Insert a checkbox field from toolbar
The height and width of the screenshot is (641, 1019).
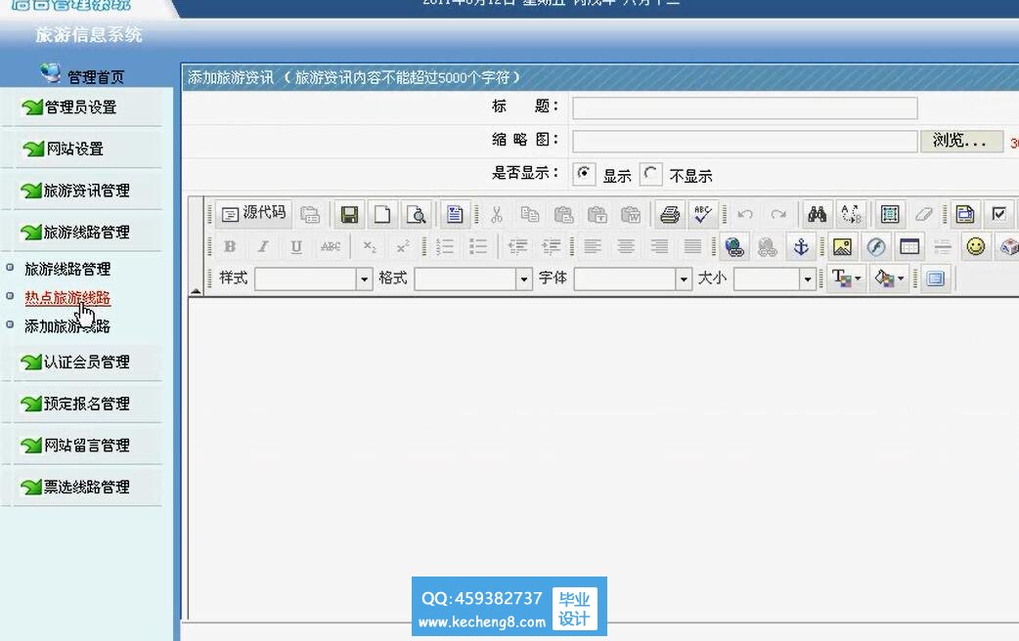998,214
